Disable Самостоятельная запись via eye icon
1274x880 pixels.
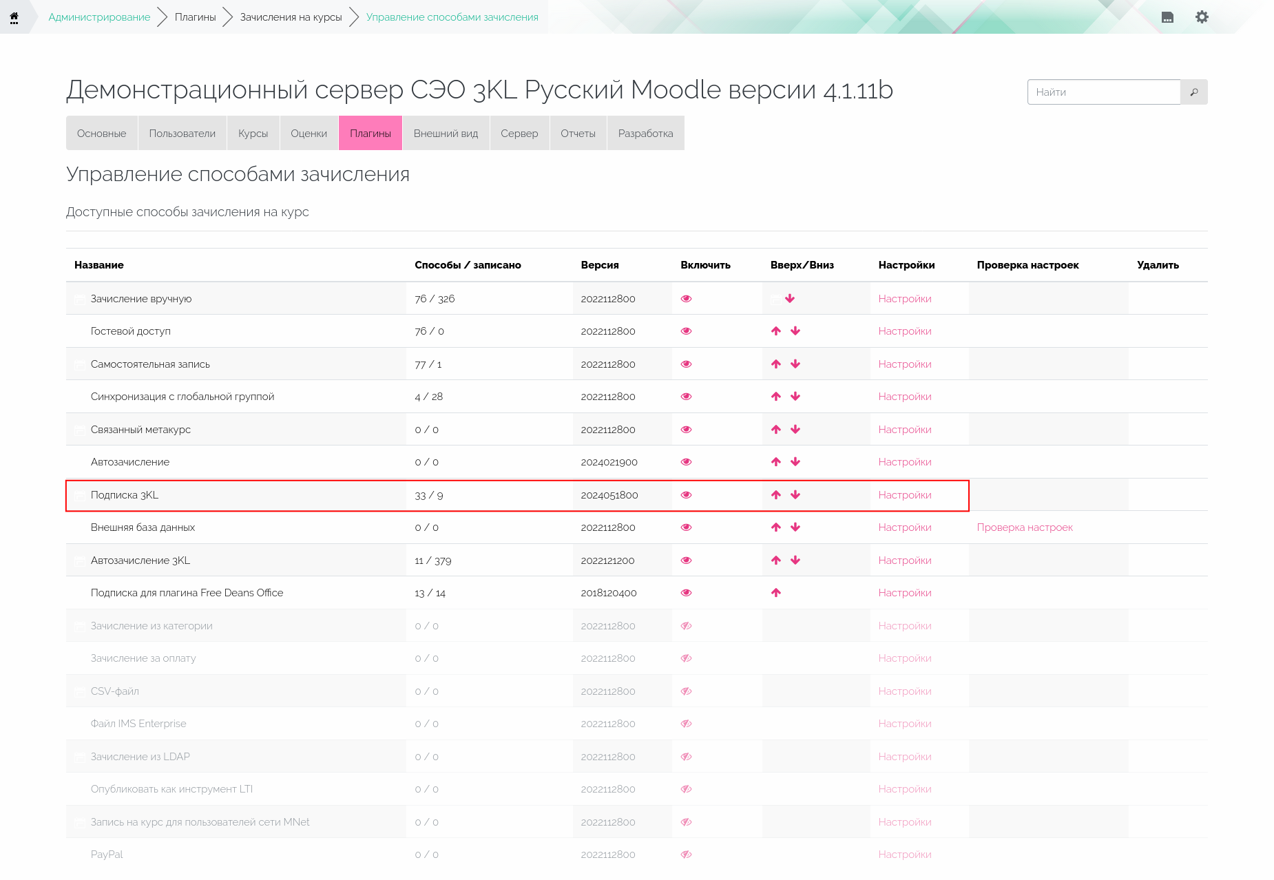pos(686,364)
